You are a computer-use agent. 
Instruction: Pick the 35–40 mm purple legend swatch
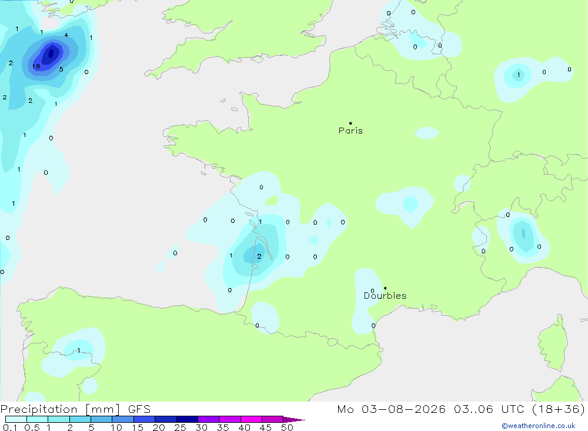click(229, 419)
